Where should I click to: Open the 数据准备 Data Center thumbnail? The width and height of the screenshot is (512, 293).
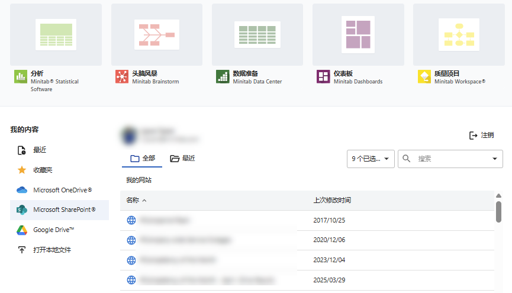[x=257, y=34]
